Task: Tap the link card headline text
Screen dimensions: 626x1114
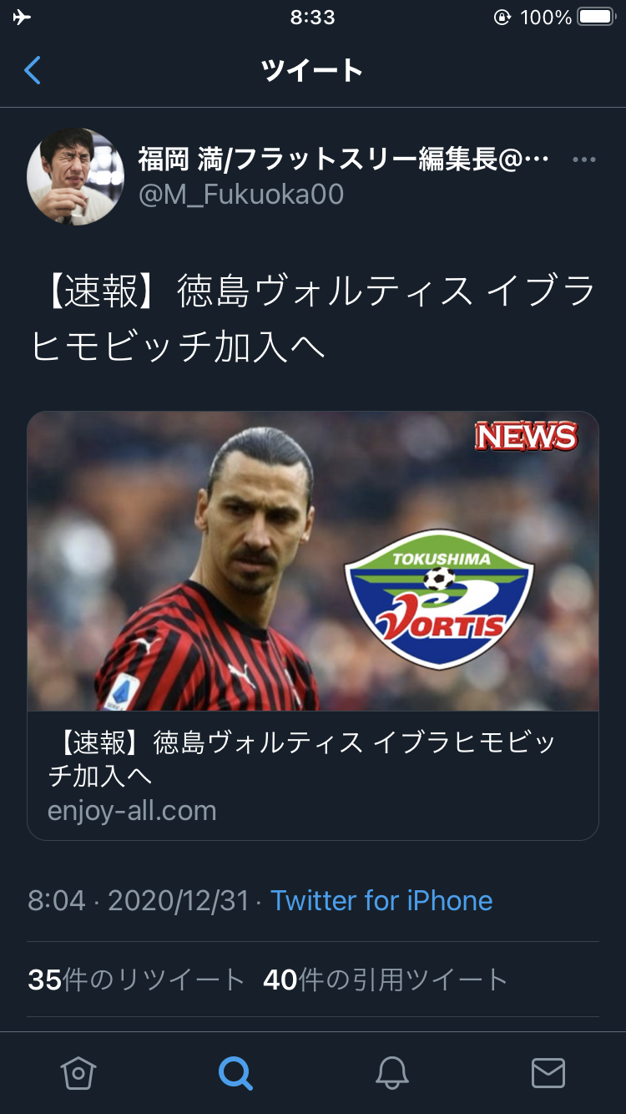Action: (x=302, y=759)
